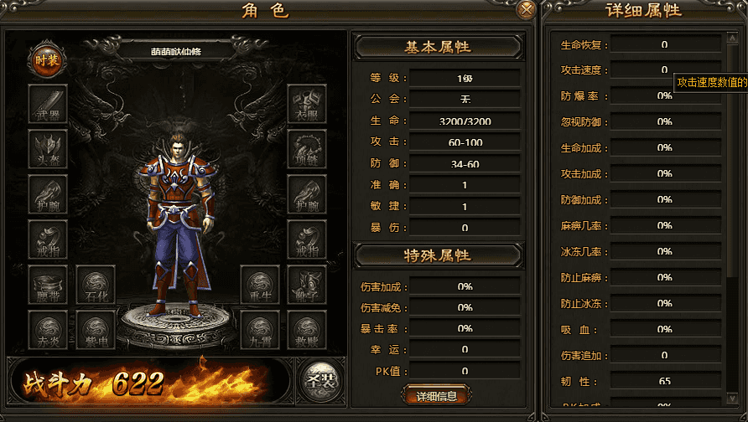Open the 石化 skill slot
Screen dimensions: 748x422
[x=96, y=285]
